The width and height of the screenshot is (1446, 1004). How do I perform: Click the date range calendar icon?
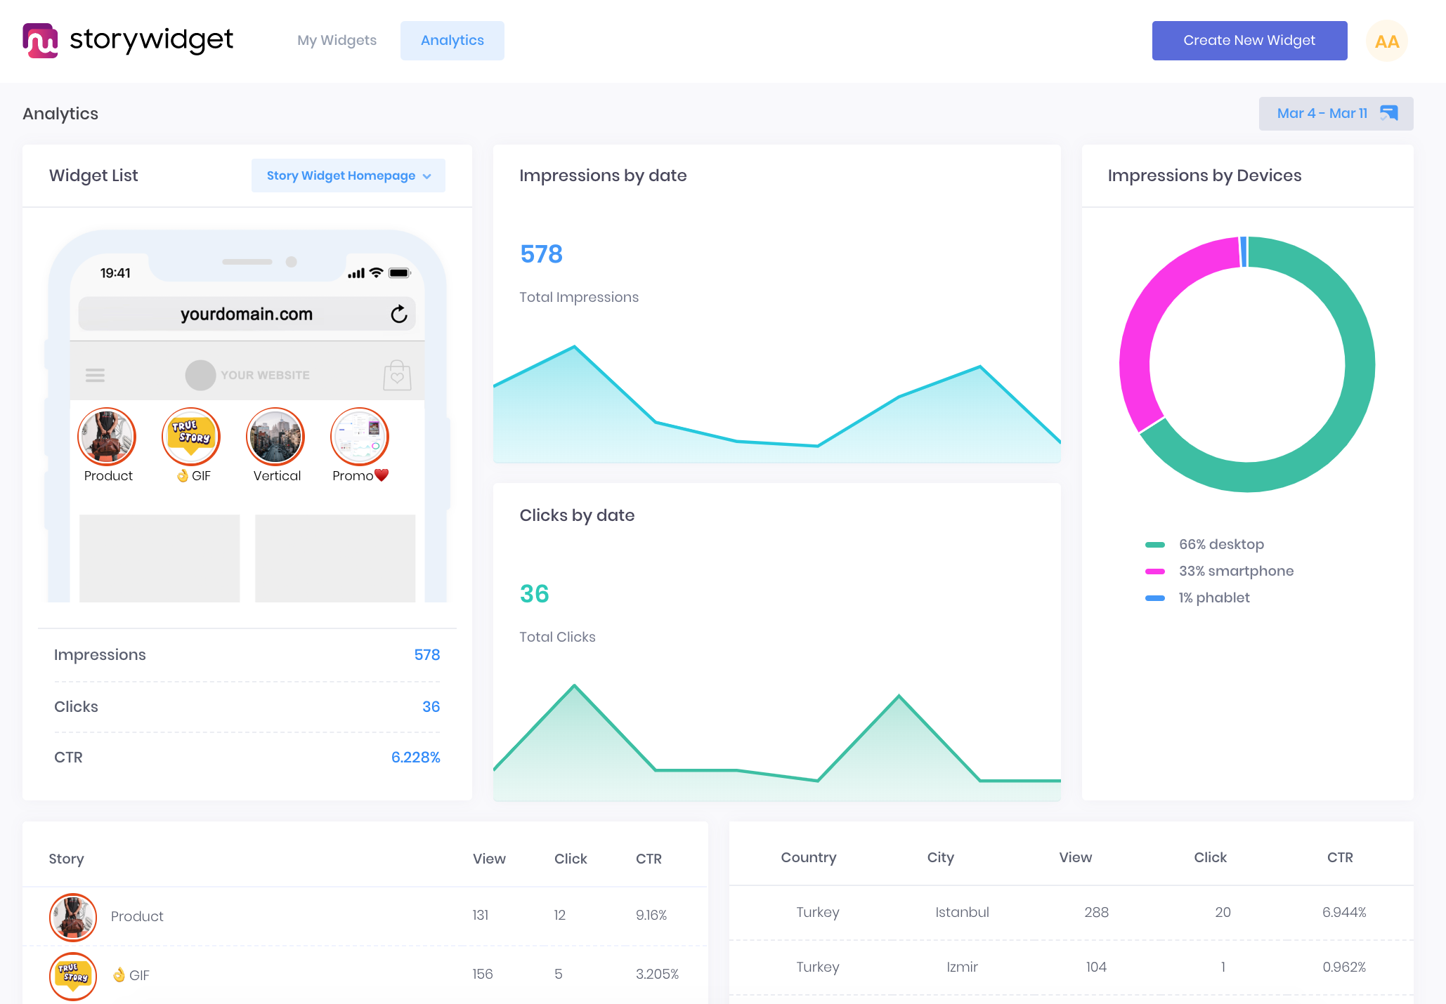(1388, 113)
